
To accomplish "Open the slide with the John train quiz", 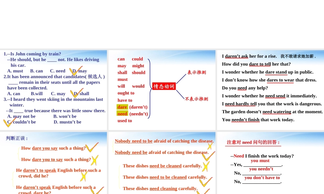I will point(53,90).
